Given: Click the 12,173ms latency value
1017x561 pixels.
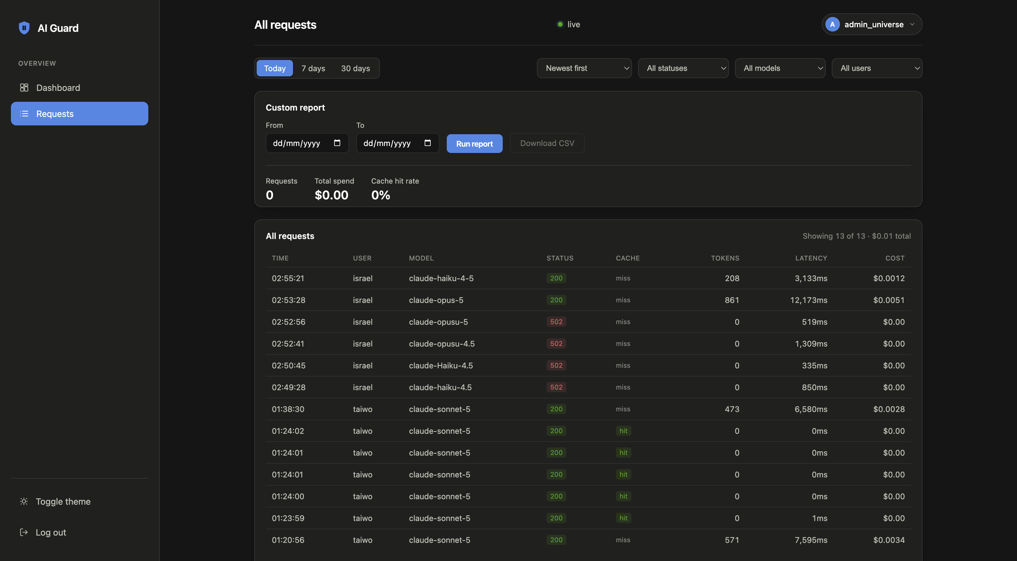Looking at the screenshot, I should pos(808,300).
